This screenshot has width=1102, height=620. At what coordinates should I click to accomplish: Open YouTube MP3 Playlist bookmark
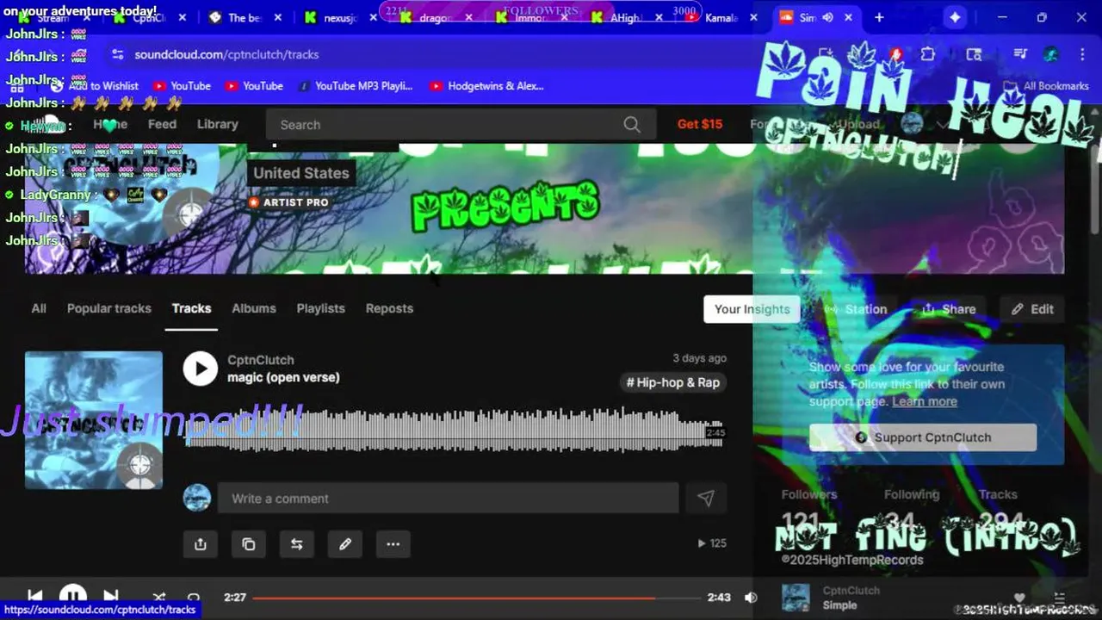(x=355, y=86)
